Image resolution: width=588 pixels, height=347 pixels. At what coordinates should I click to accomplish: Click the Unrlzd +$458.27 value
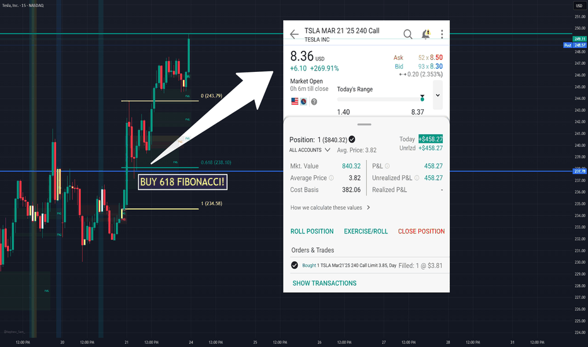(430, 148)
